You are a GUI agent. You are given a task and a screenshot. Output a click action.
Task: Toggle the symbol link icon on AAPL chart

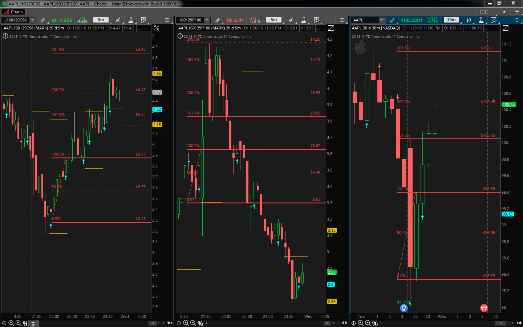point(392,20)
